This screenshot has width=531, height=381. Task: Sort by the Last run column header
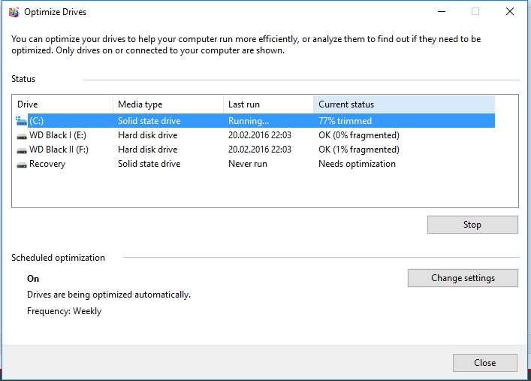(268, 104)
